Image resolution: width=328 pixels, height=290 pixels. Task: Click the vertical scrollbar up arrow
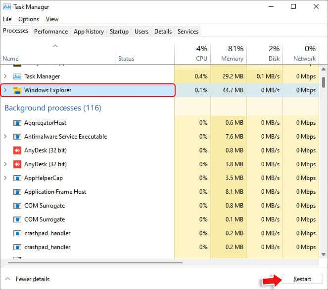324,69
